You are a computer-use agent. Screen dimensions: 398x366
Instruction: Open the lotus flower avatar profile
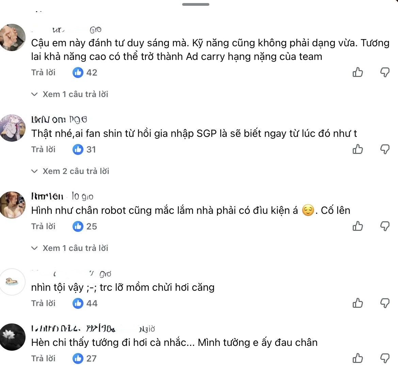tap(13, 337)
